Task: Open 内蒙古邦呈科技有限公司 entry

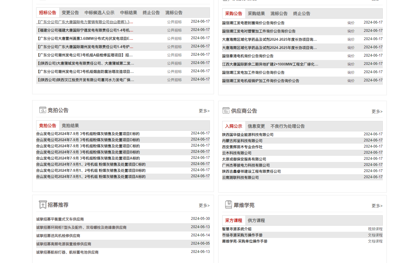Action: pyautogui.click(x=242, y=141)
